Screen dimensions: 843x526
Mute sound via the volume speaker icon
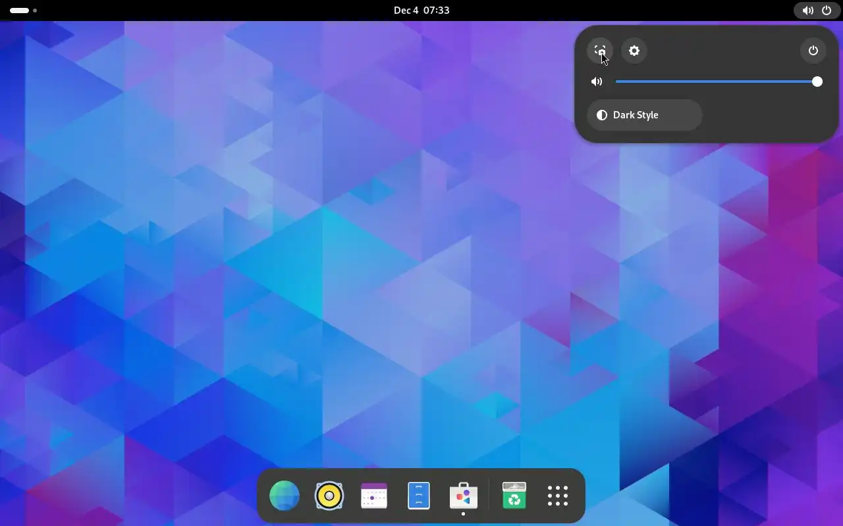click(x=597, y=82)
